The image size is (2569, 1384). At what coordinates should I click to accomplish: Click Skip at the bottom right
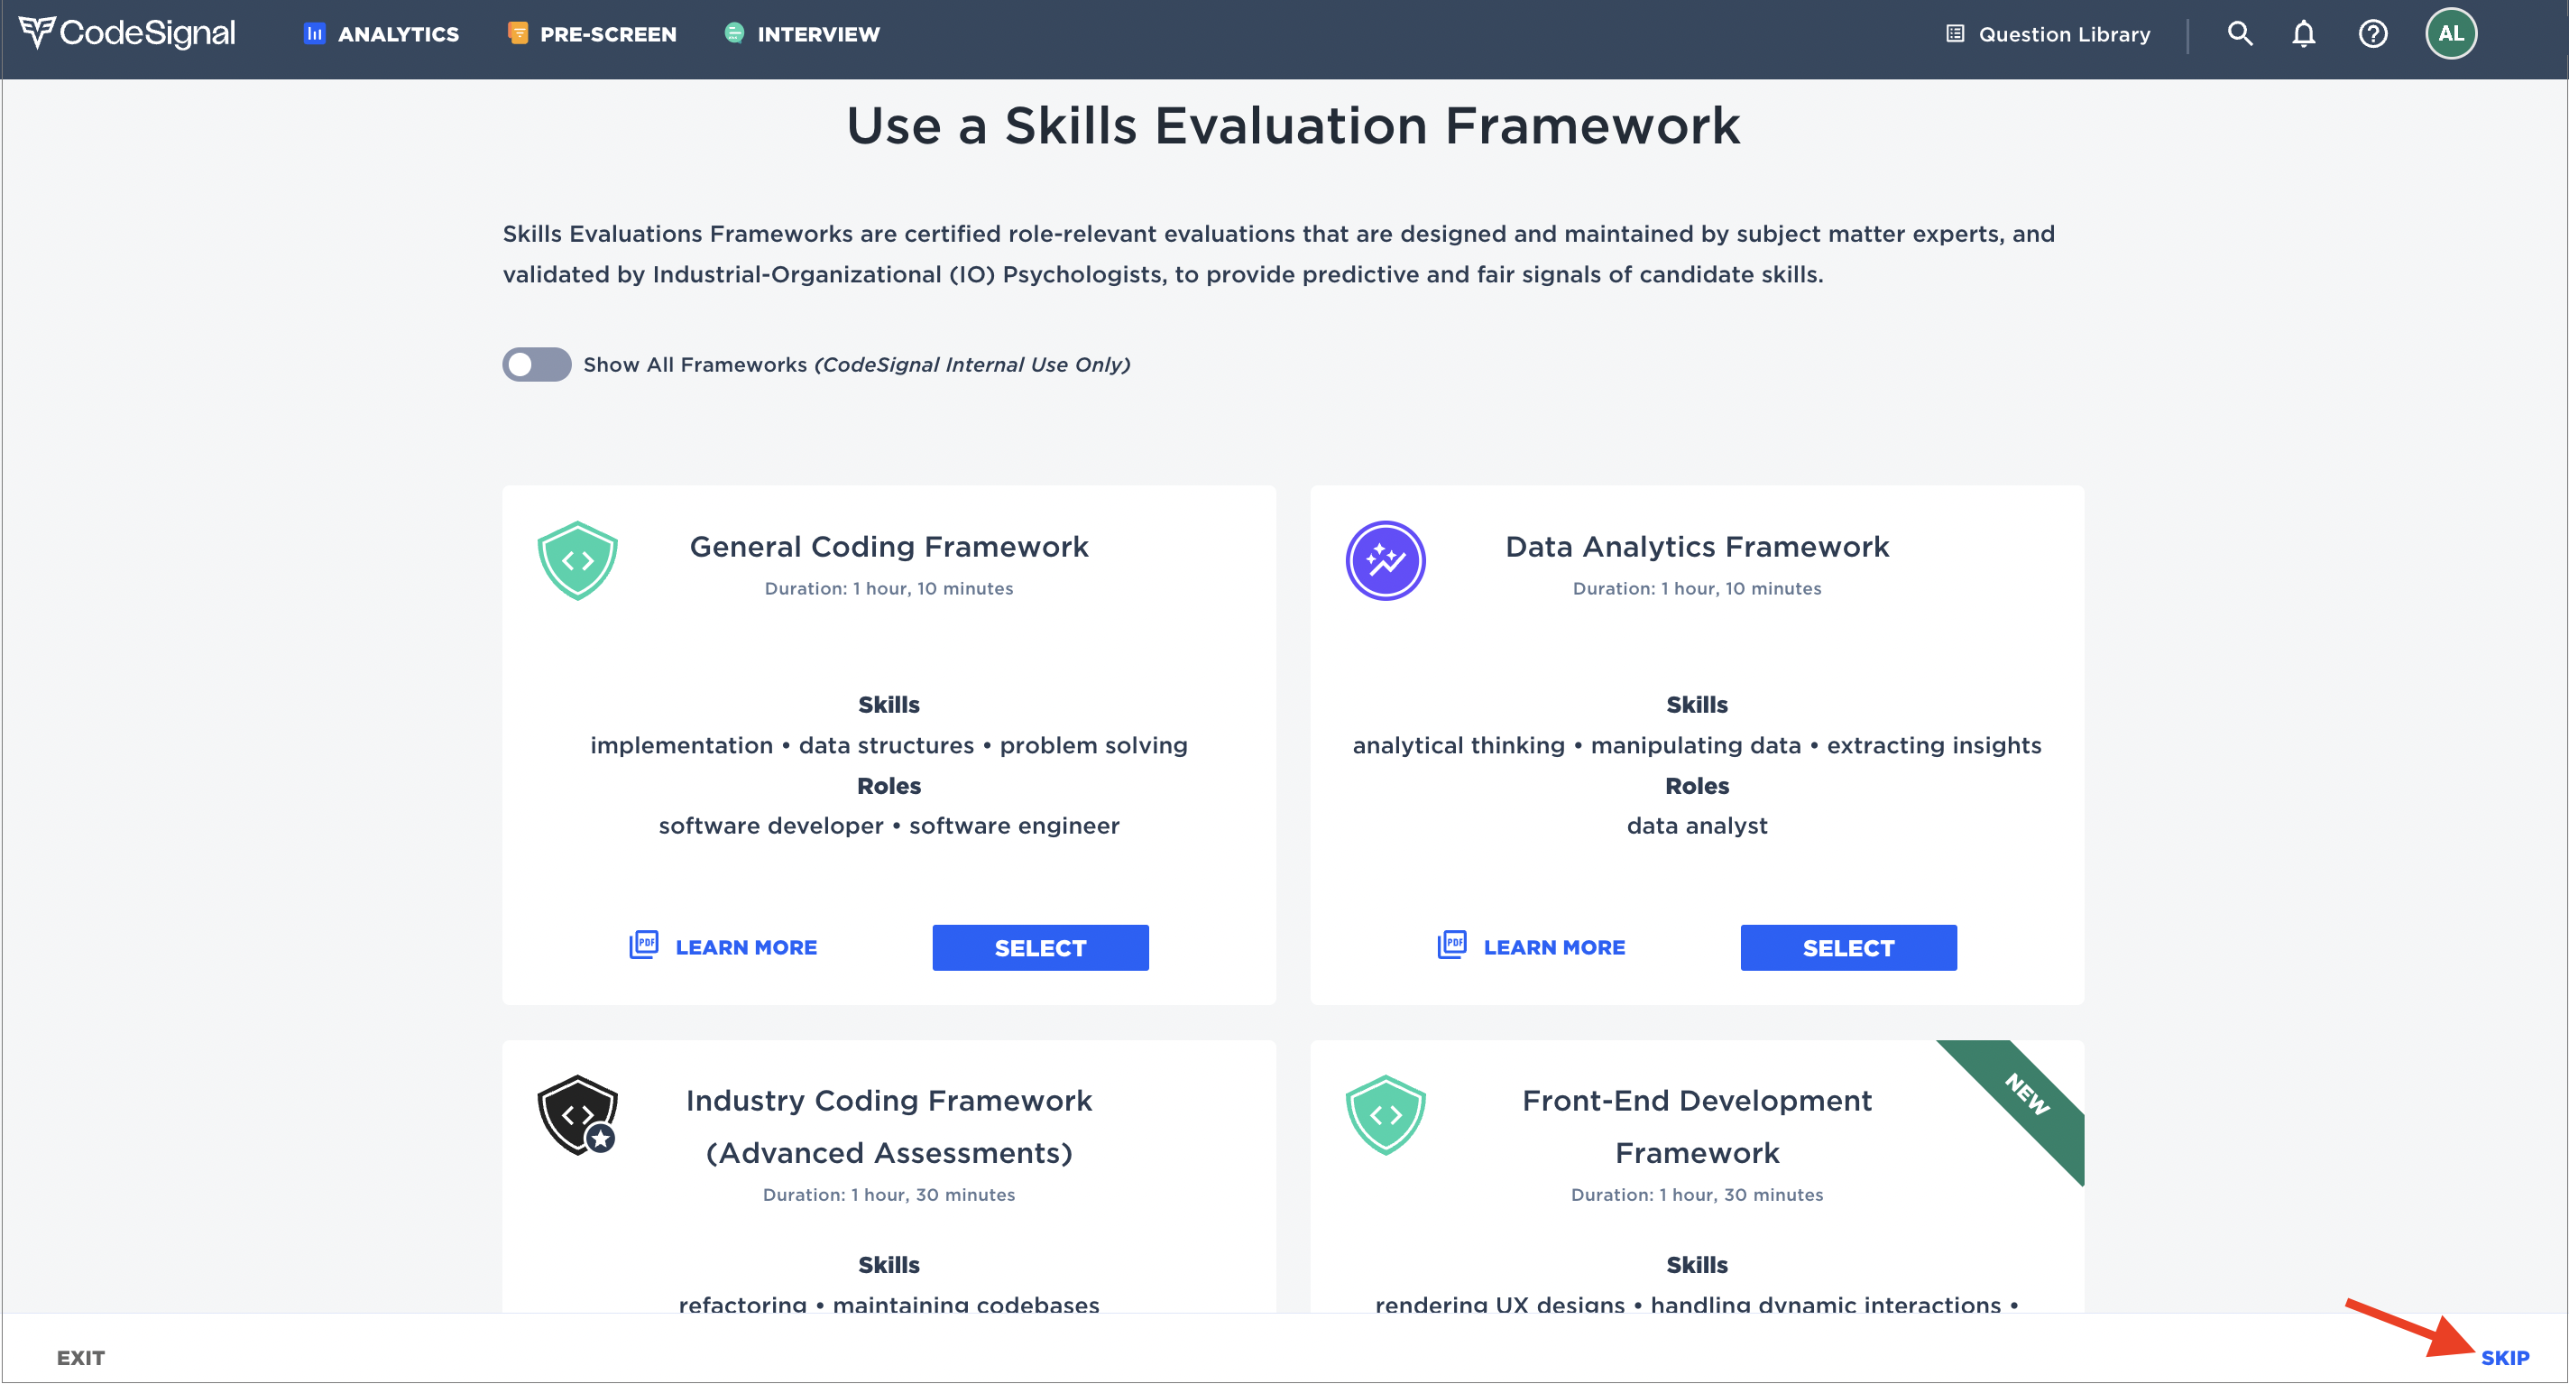click(2504, 1358)
